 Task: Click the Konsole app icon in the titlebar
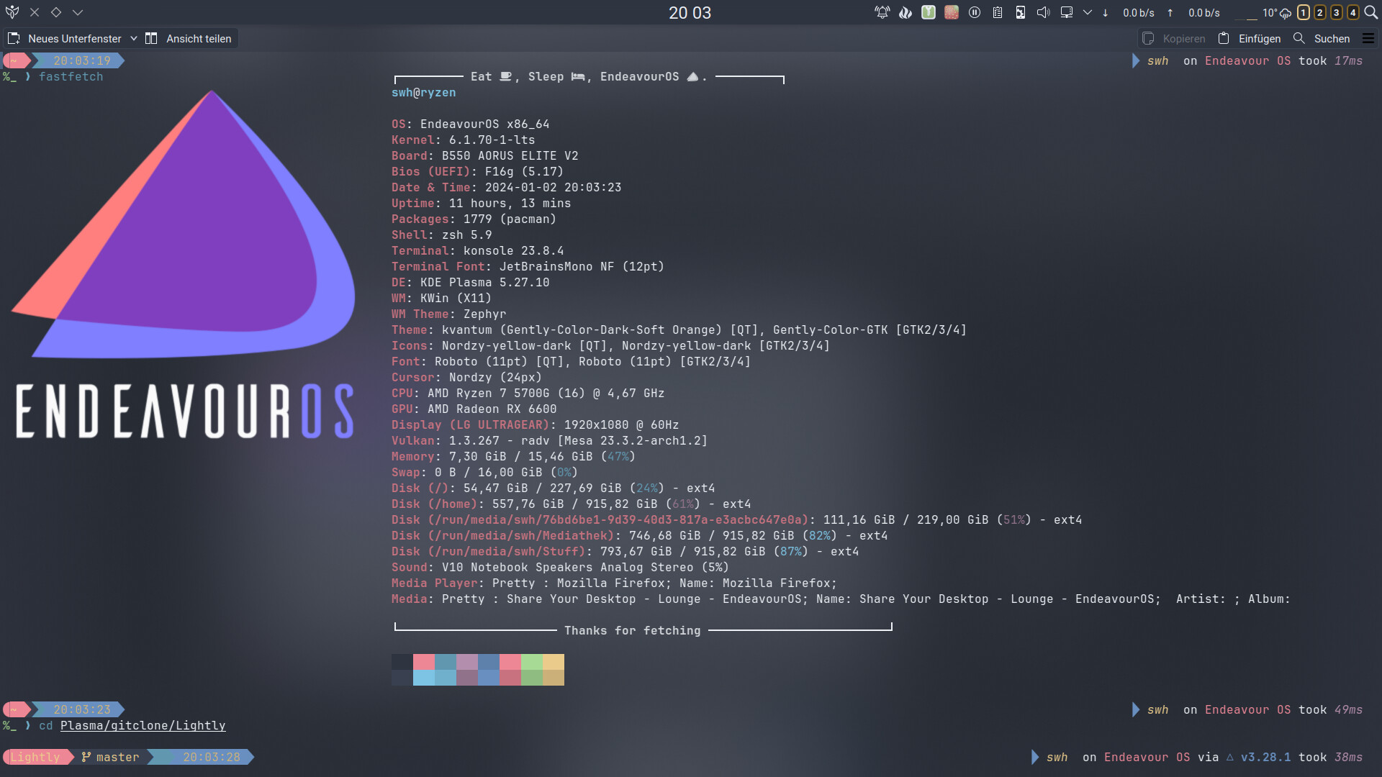[12, 12]
